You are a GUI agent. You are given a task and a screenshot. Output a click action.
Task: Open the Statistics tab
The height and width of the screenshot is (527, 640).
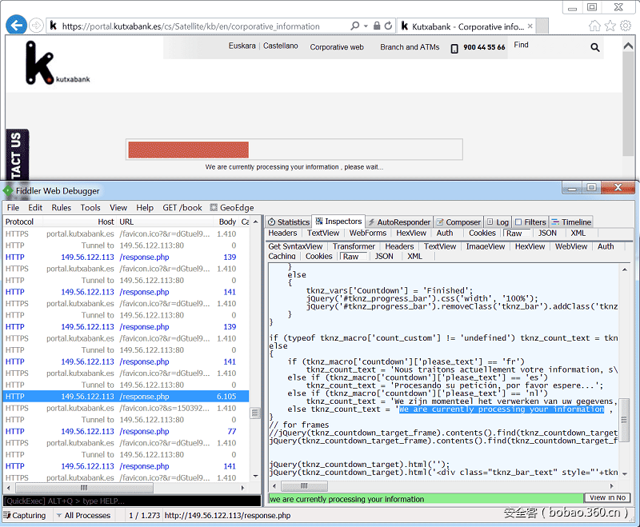click(x=289, y=222)
